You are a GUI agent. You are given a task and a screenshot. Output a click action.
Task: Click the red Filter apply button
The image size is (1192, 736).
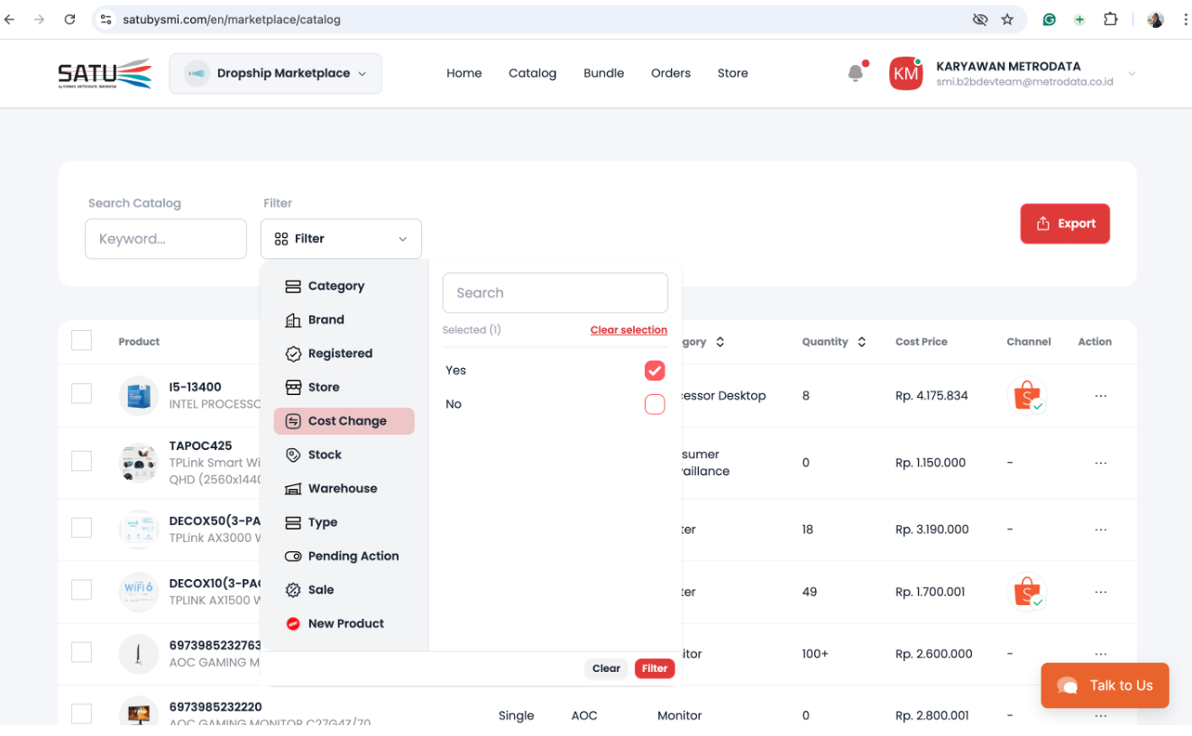pos(655,668)
